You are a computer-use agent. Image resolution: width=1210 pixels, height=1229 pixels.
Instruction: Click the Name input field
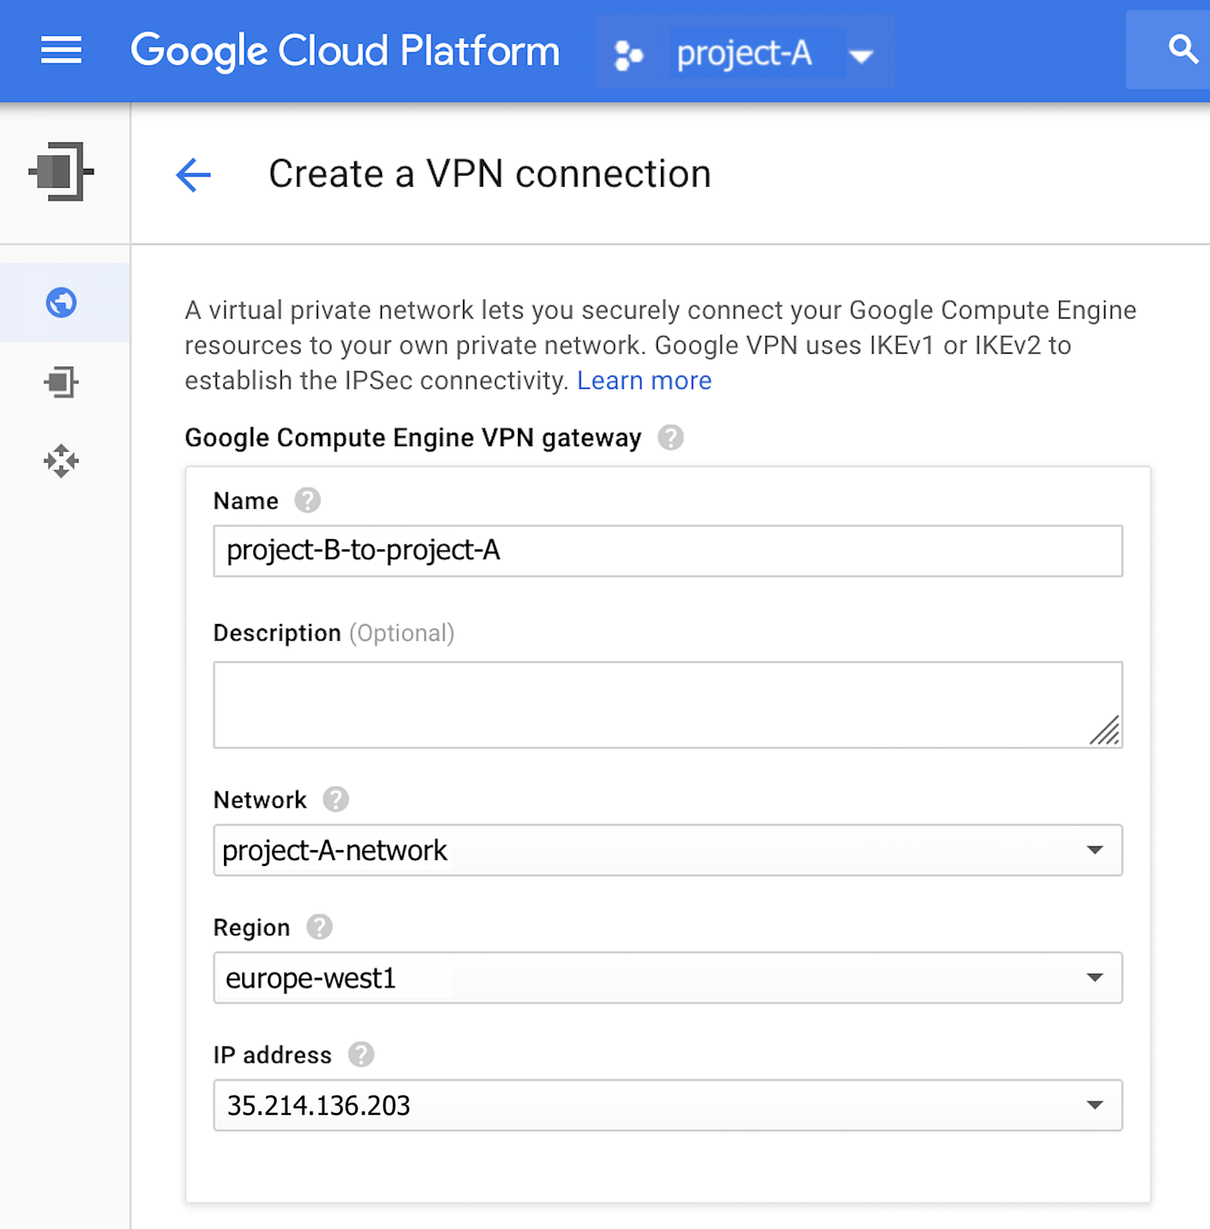click(x=667, y=551)
